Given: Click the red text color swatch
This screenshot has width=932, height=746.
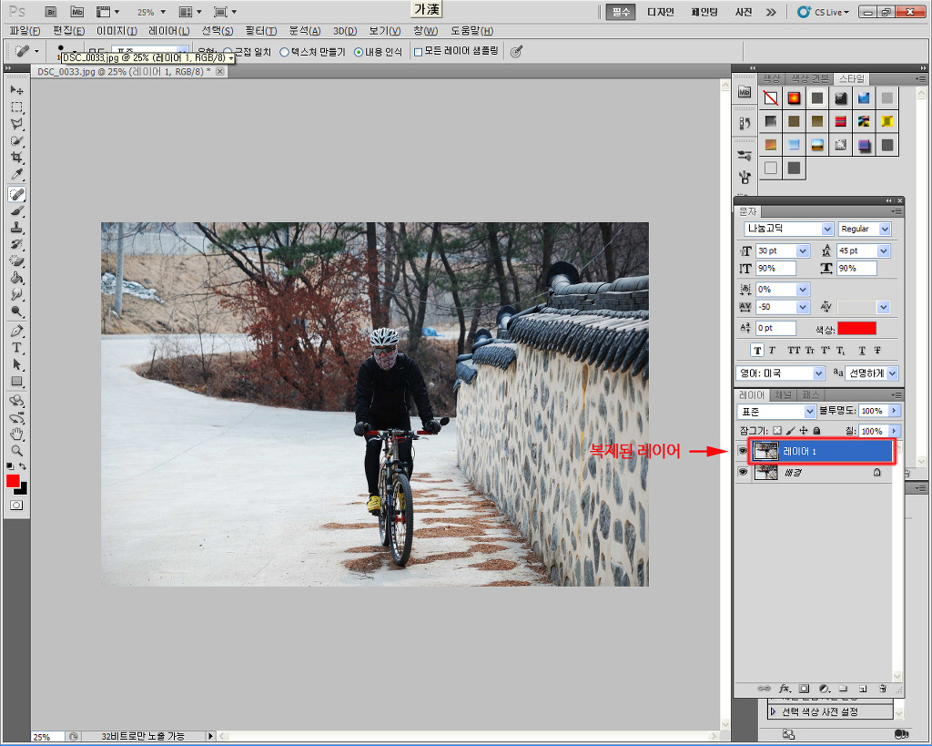Looking at the screenshot, I should (x=856, y=328).
